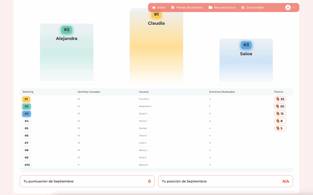
Task: Click the Planes de Entreno grid icon
Action: (173, 8)
